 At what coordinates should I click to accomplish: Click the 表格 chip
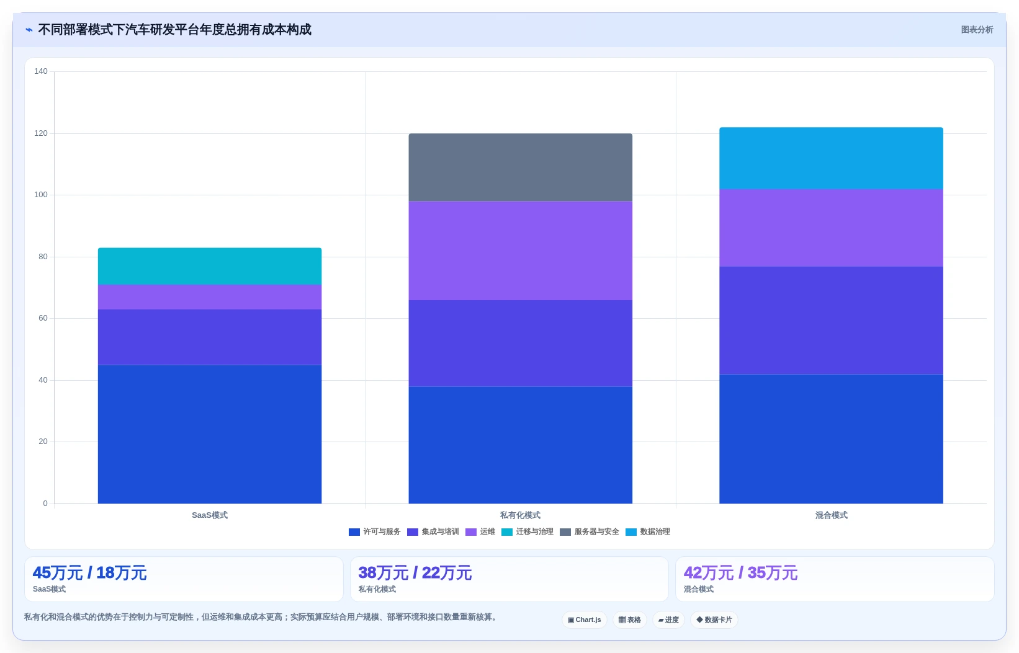(x=630, y=620)
